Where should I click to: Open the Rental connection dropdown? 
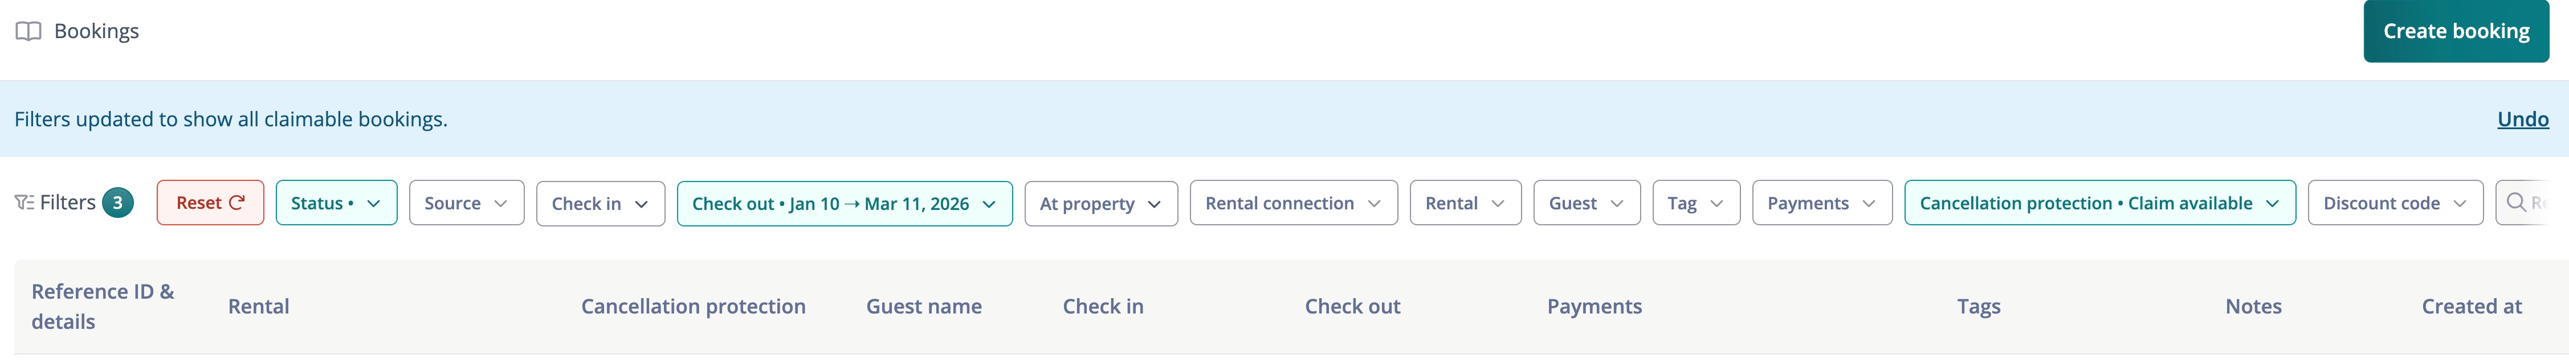click(x=1292, y=203)
